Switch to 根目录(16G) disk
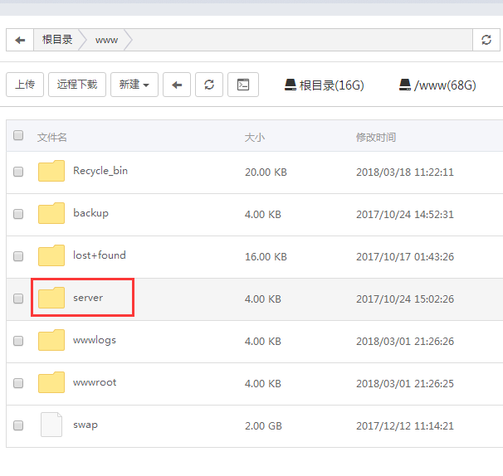This screenshot has height=476, width=503. (x=325, y=85)
